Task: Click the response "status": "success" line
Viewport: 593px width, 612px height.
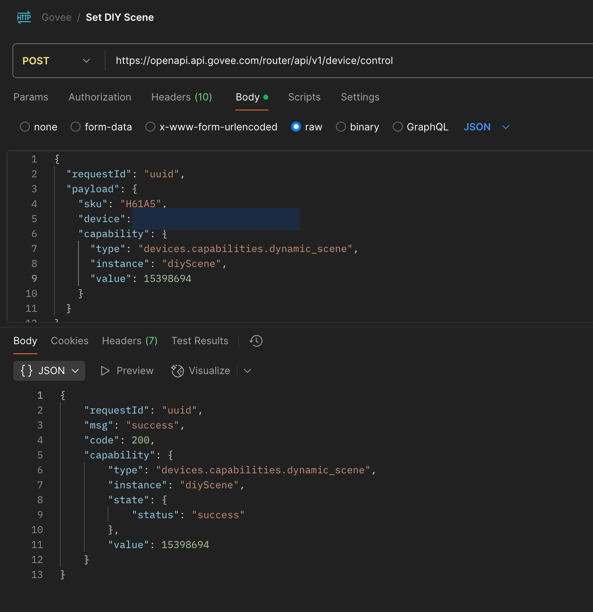Action: [x=188, y=515]
